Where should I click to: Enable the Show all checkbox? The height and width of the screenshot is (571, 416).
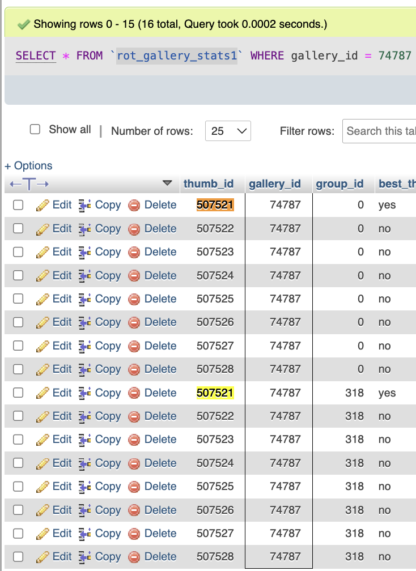coord(35,129)
